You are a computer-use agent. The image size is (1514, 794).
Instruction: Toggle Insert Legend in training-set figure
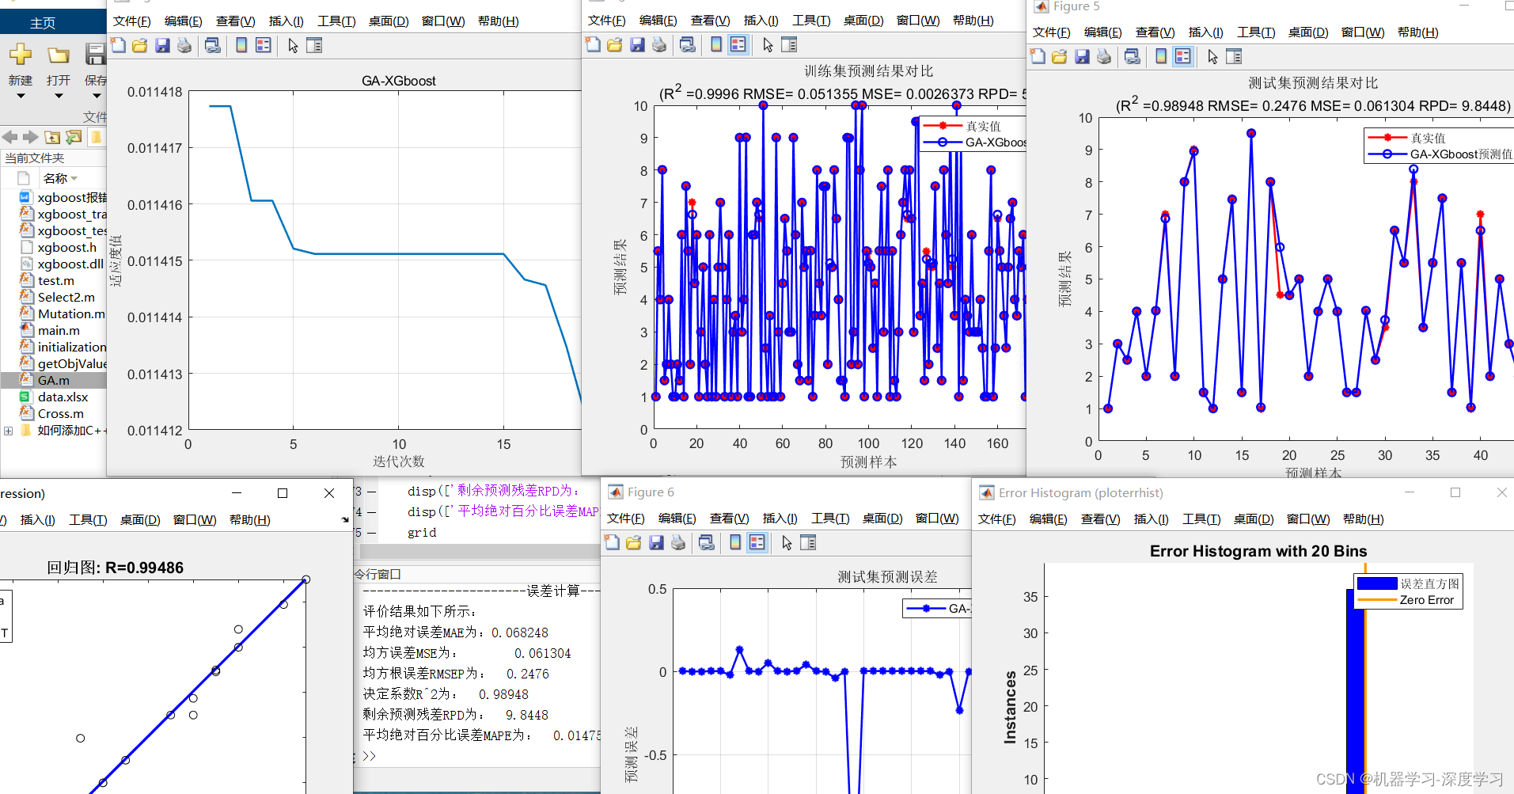[738, 44]
